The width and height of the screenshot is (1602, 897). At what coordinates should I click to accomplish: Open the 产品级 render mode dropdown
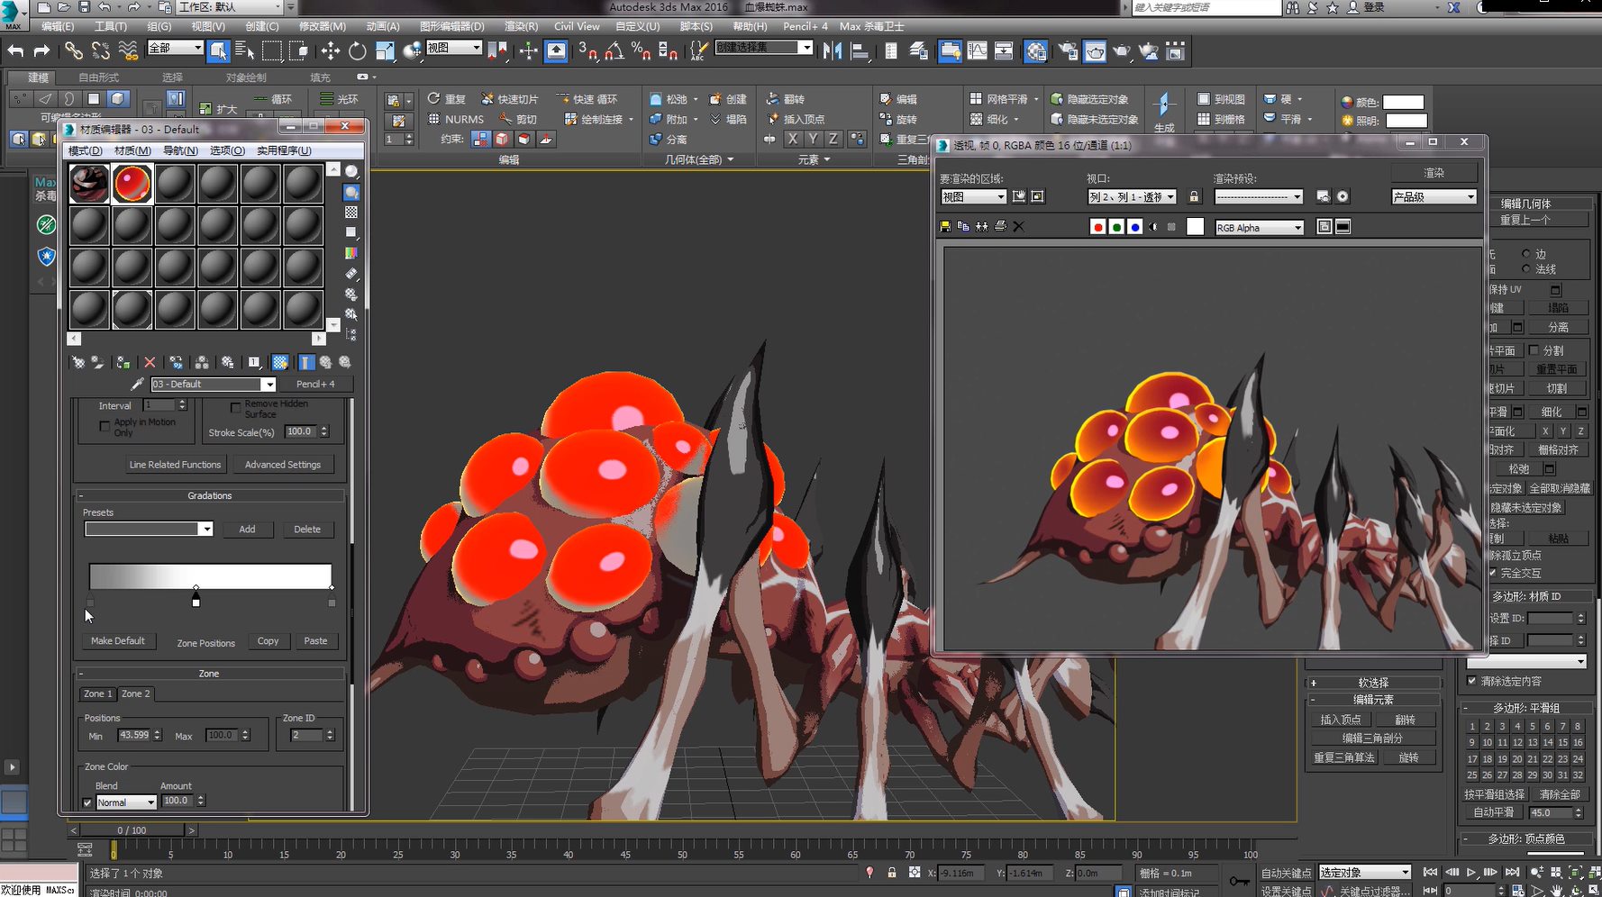(1434, 197)
